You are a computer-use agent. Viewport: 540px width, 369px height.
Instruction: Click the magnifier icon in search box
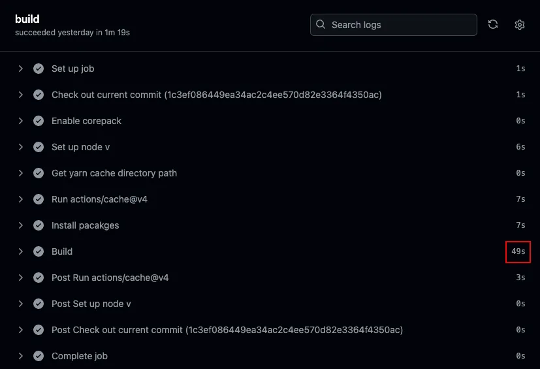pos(321,24)
